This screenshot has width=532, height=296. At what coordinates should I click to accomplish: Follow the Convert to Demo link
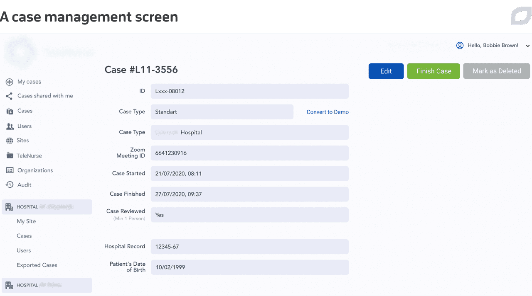[328, 112]
